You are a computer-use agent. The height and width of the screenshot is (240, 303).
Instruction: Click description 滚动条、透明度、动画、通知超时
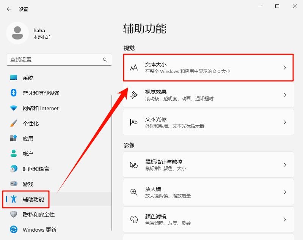click(x=179, y=99)
